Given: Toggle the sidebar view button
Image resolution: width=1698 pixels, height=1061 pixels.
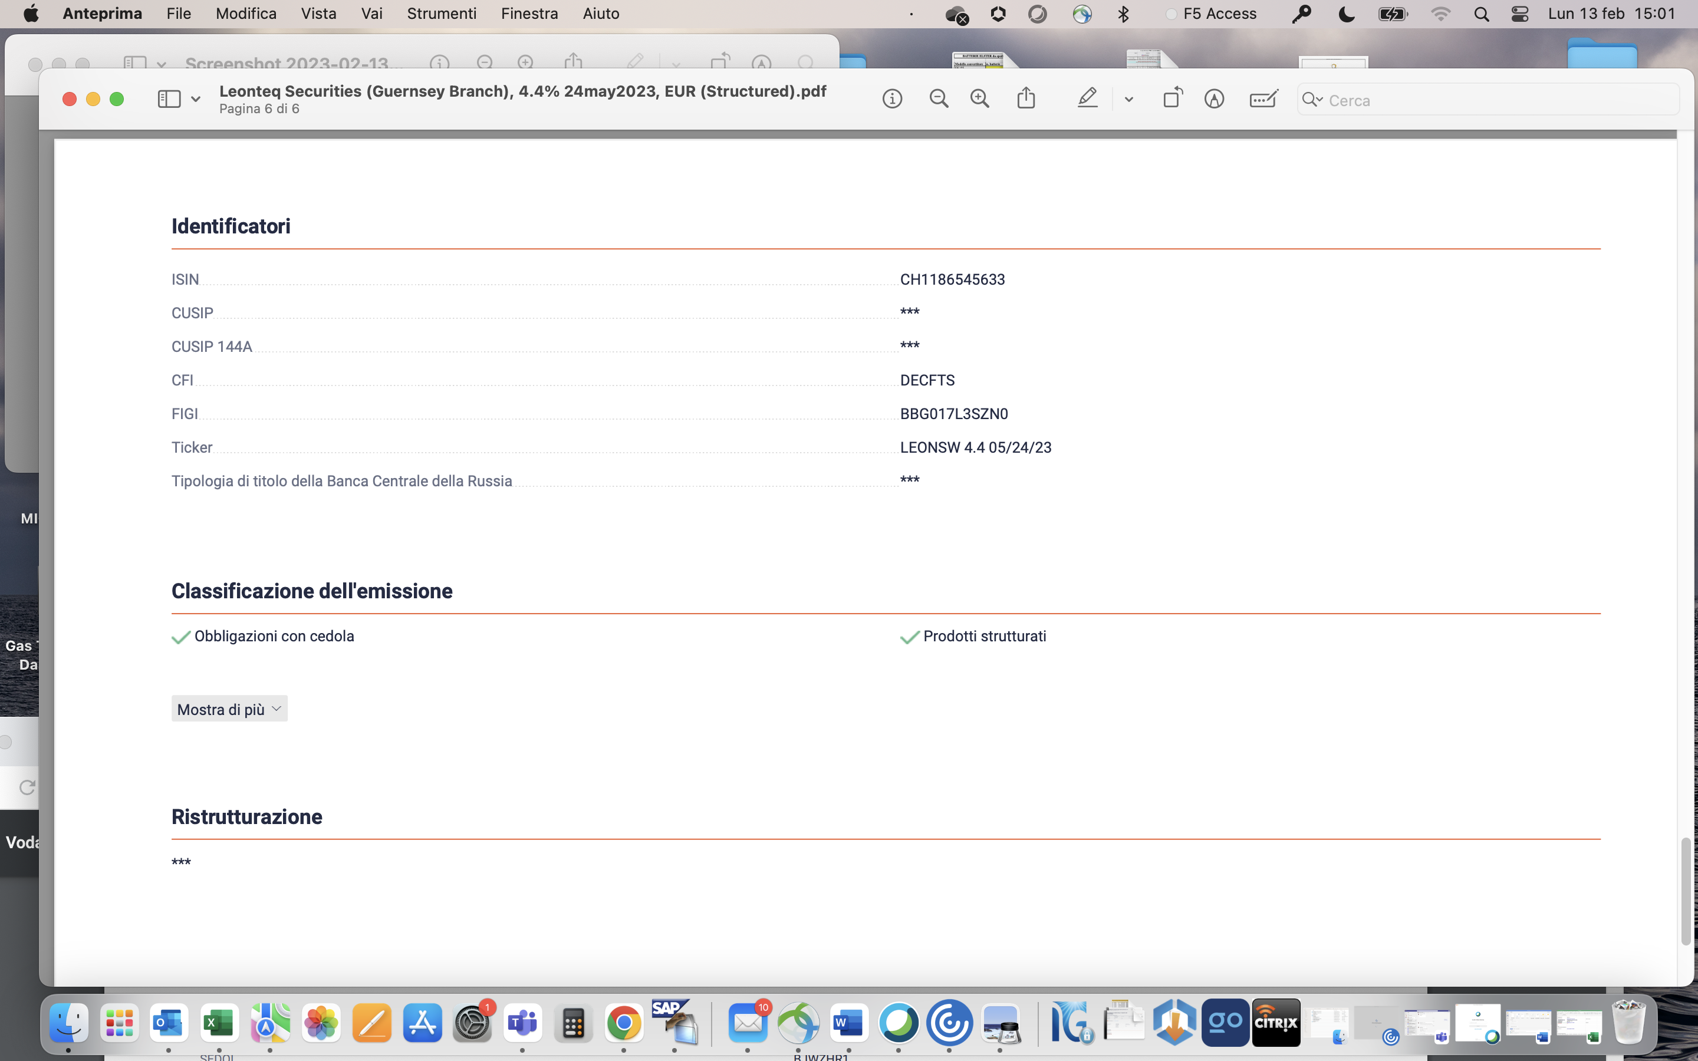Looking at the screenshot, I should point(169,99).
